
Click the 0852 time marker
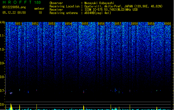[x=35, y=24]
